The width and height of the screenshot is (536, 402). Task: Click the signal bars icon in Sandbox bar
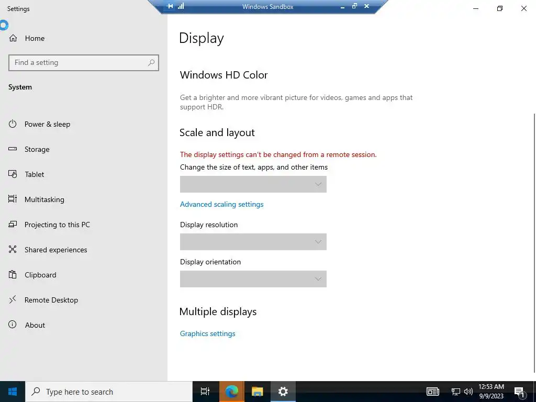point(181,6)
